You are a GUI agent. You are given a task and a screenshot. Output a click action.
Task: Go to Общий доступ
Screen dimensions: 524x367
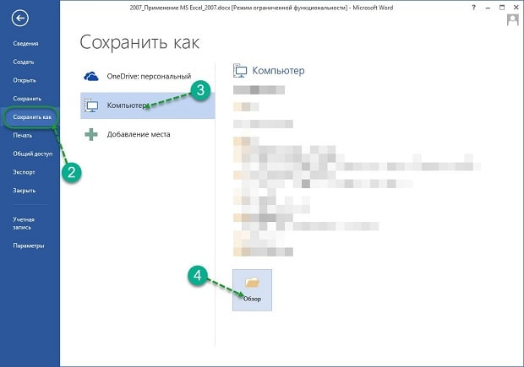click(x=33, y=154)
